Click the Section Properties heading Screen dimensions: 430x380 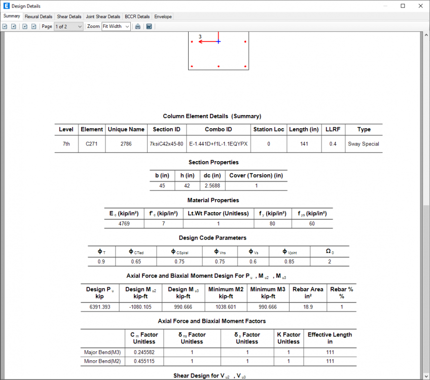[x=213, y=162]
